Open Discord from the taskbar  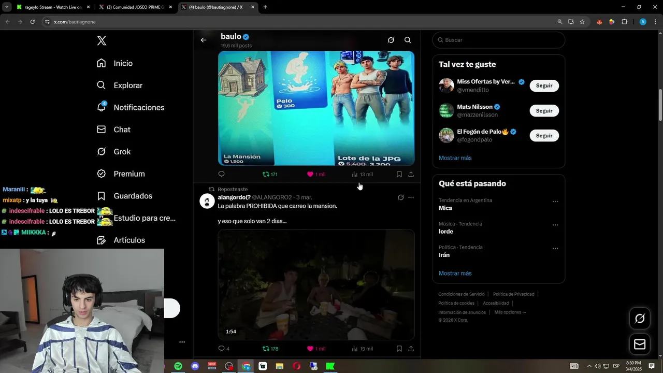click(x=195, y=366)
